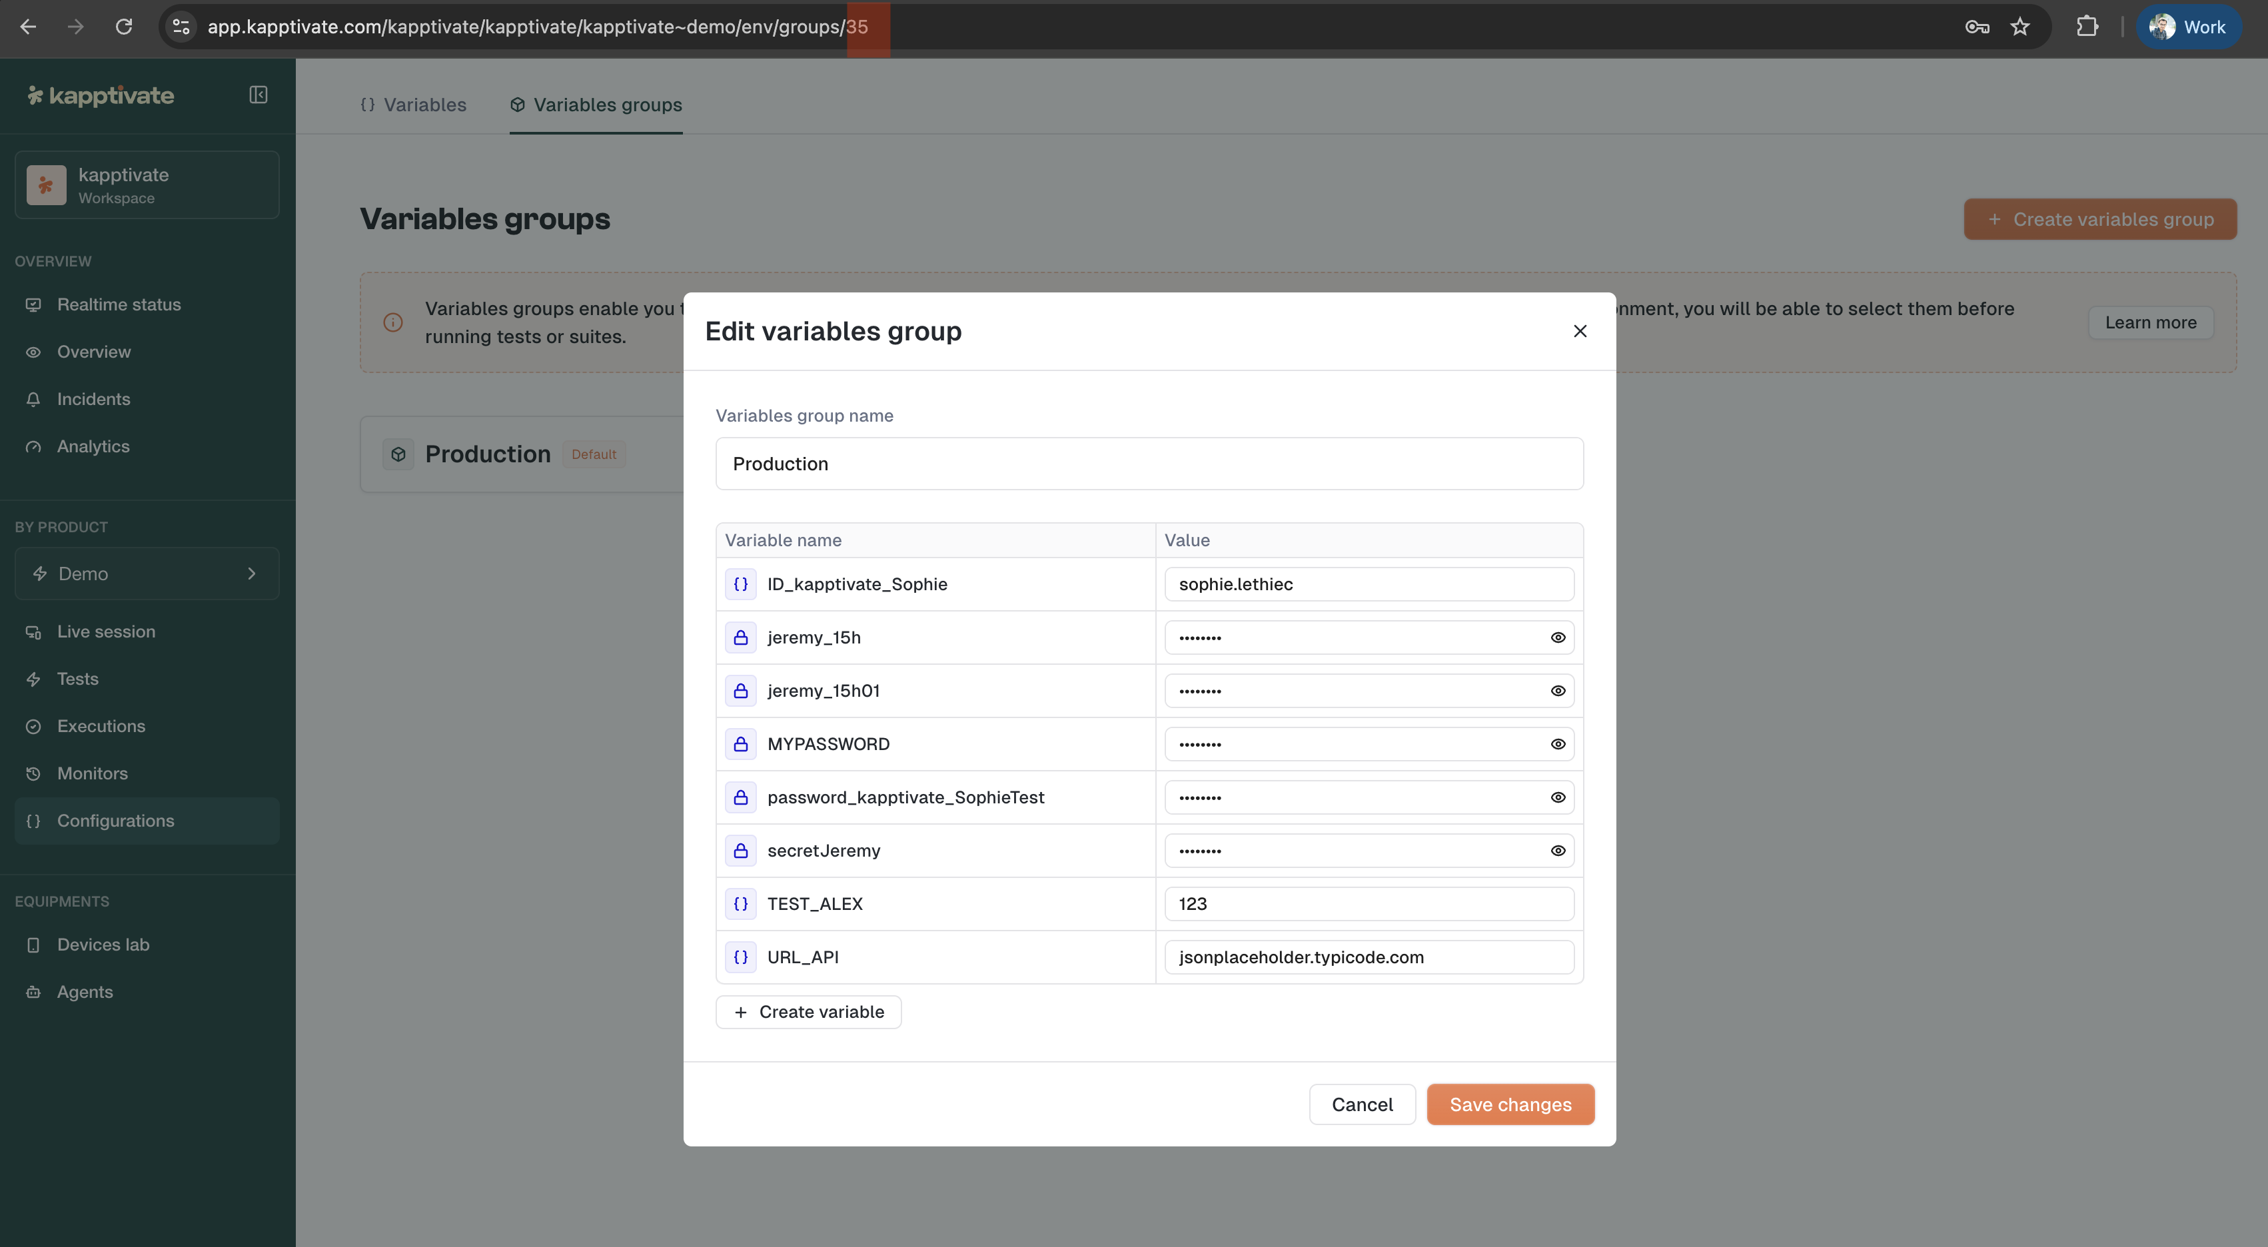Click the braces icon beside URL_API
This screenshot has width=2268, height=1247.
point(740,957)
